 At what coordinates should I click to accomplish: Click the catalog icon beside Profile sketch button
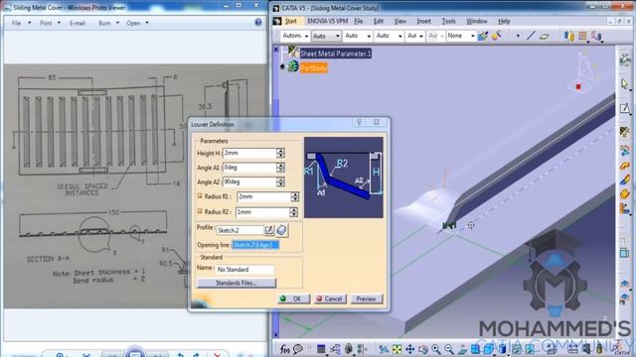coord(282,230)
